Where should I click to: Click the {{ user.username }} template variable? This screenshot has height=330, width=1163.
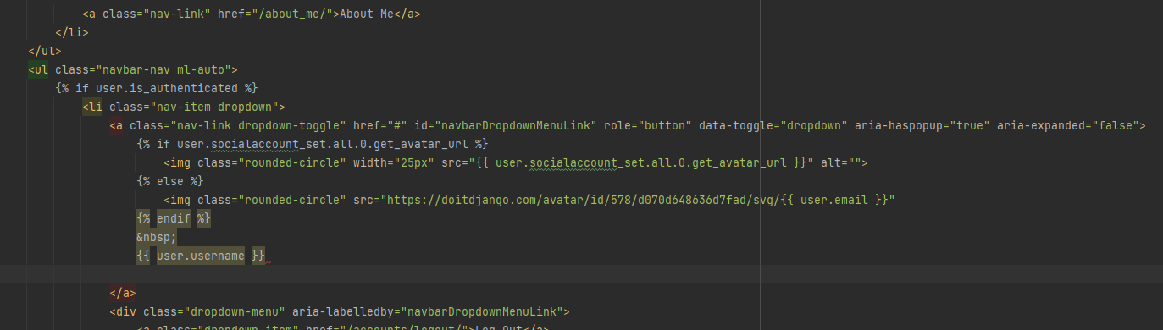tap(201, 255)
